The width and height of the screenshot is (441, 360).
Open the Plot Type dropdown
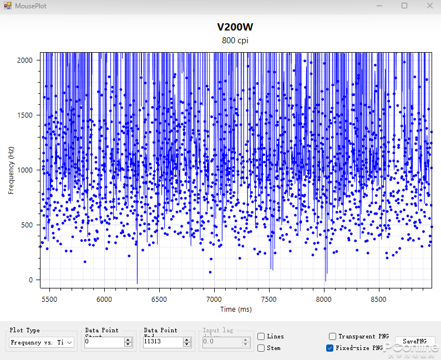click(42, 342)
